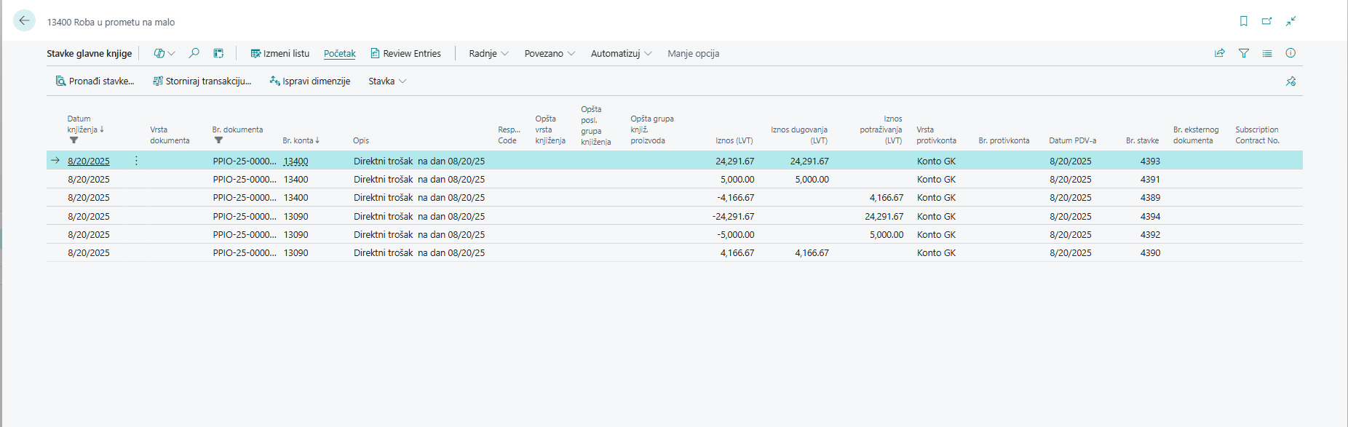Click Izmeni listu button

(280, 54)
